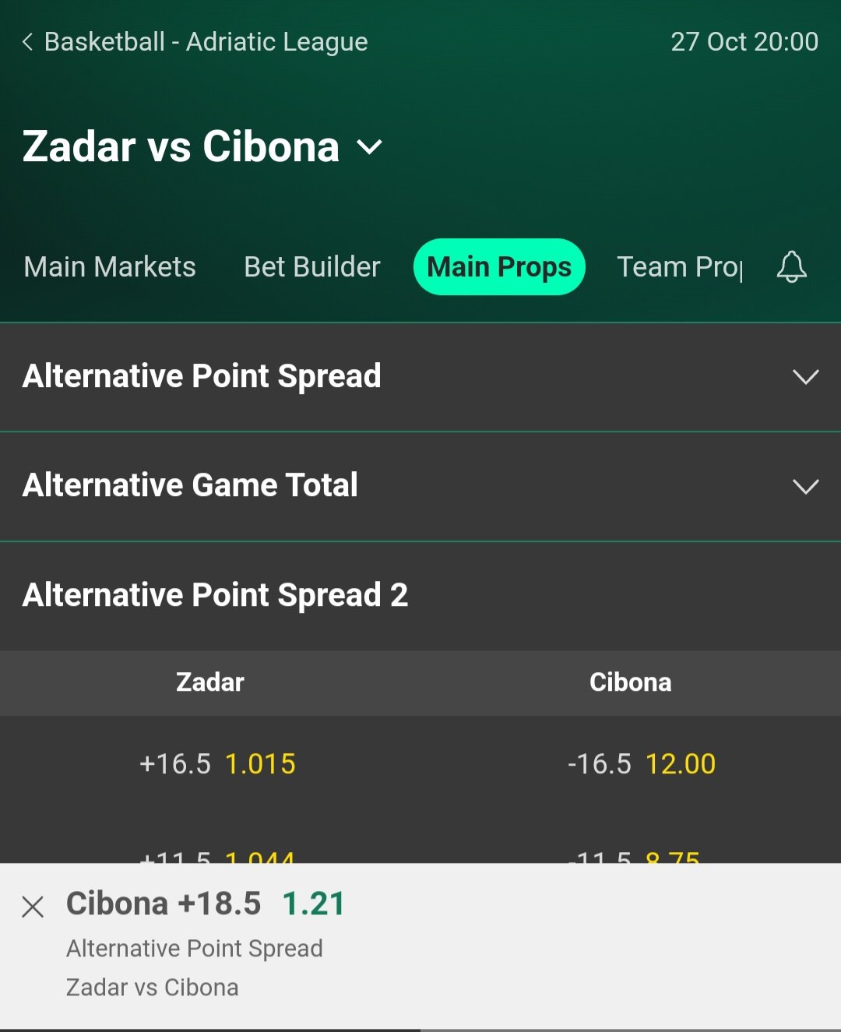Open the notification bell alerts
Screen dimensions: 841x1032
point(791,267)
